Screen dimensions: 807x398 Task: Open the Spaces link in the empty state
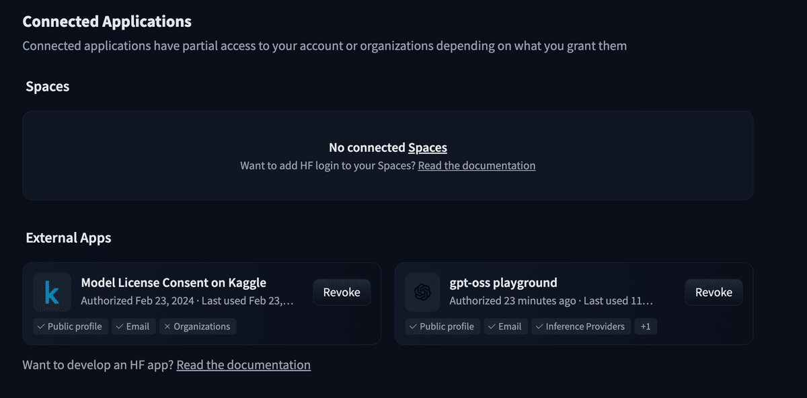[x=429, y=147]
